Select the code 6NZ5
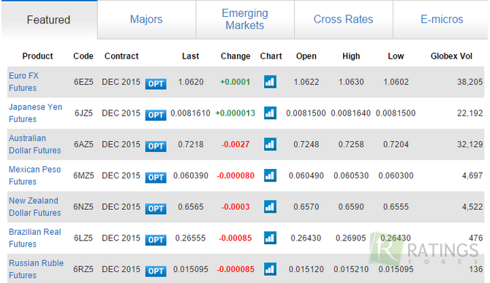The image size is (490, 283). click(x=83, y=207)
